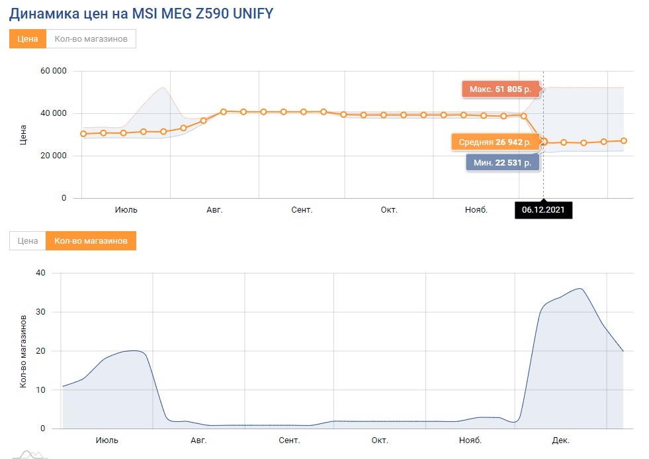Click the Июль label under the price chart
649x459 pixels.
(x=126, y=210)
